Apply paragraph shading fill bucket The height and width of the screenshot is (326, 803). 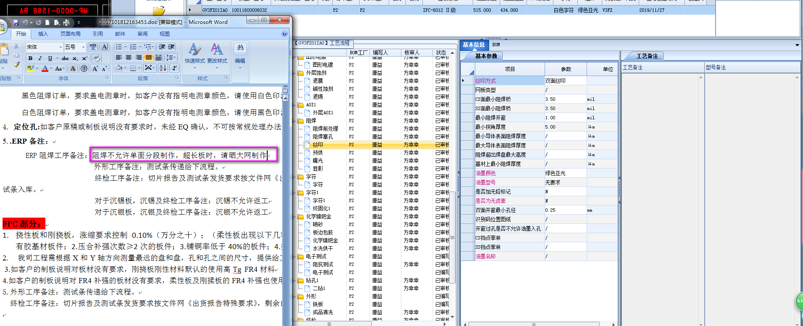click(119, 68)
